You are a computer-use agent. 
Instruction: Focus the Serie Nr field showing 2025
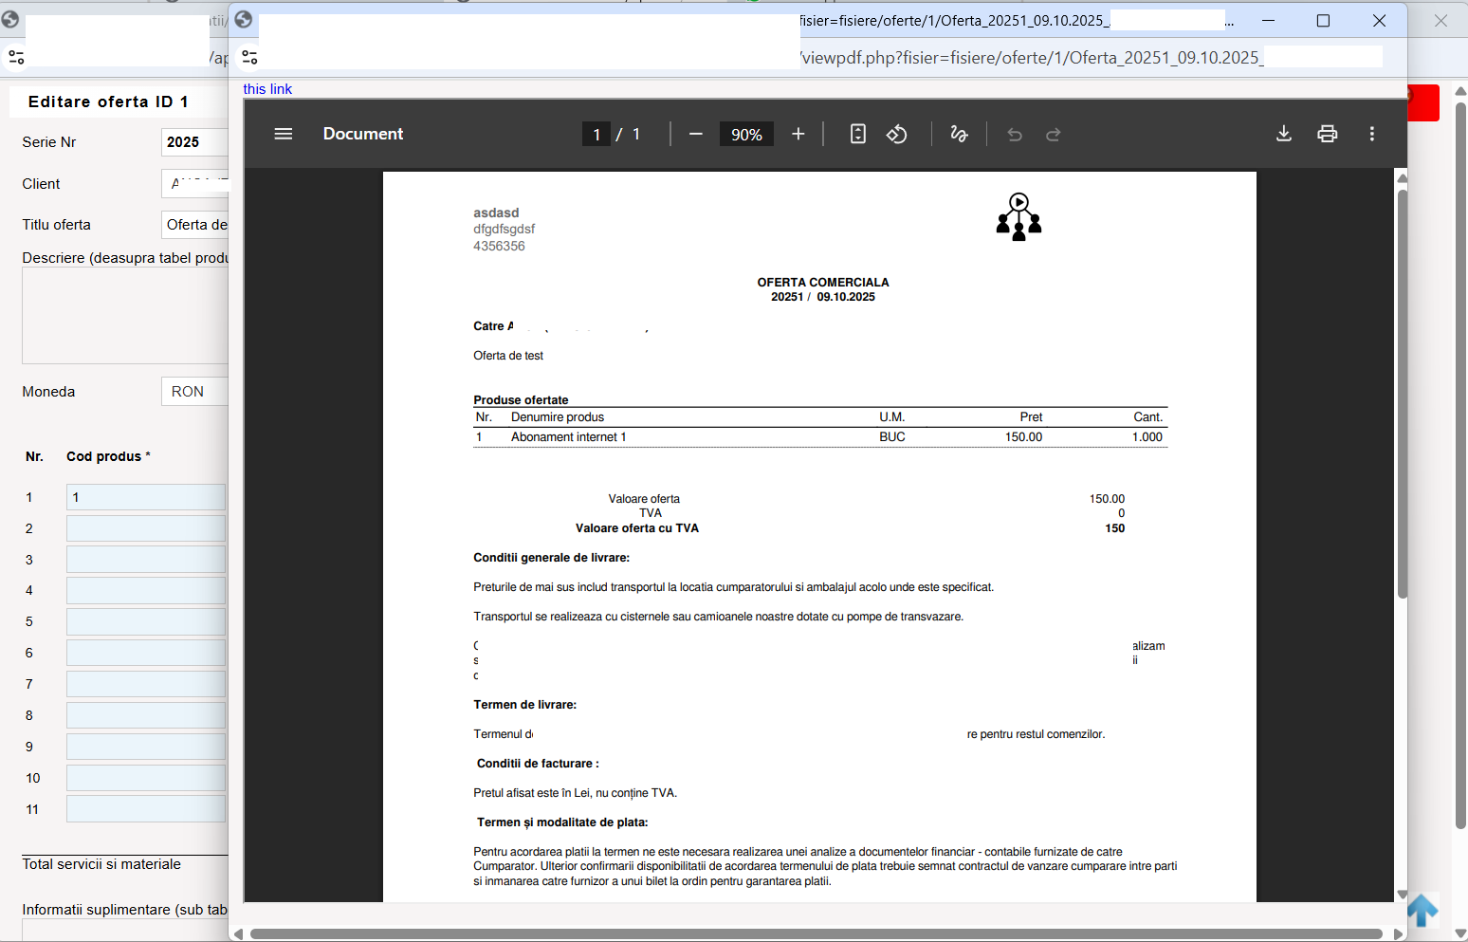[x=194, y=142]
